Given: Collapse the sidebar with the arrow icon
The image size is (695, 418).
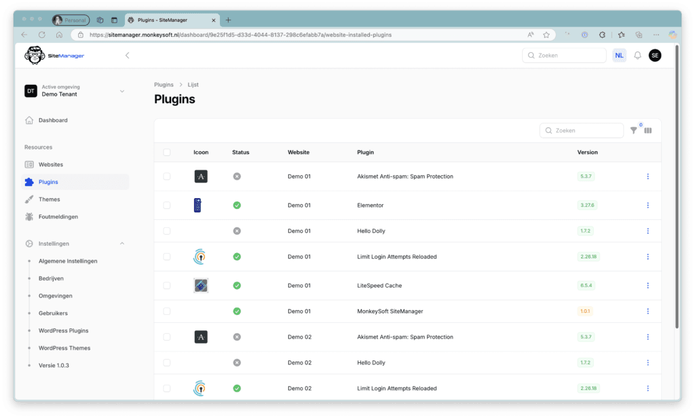Looking at the screenshot, I should tap(127, 56).
